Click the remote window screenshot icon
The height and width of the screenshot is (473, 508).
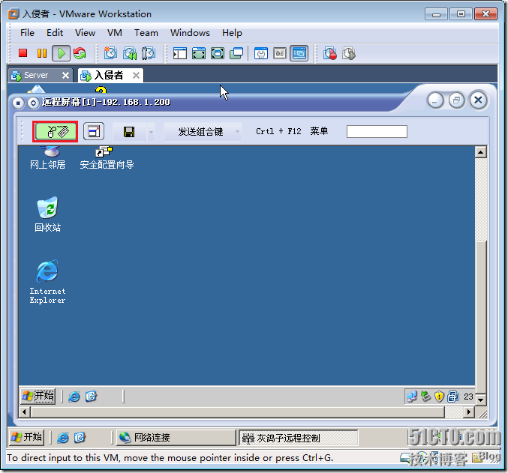(x=94, y=131)
